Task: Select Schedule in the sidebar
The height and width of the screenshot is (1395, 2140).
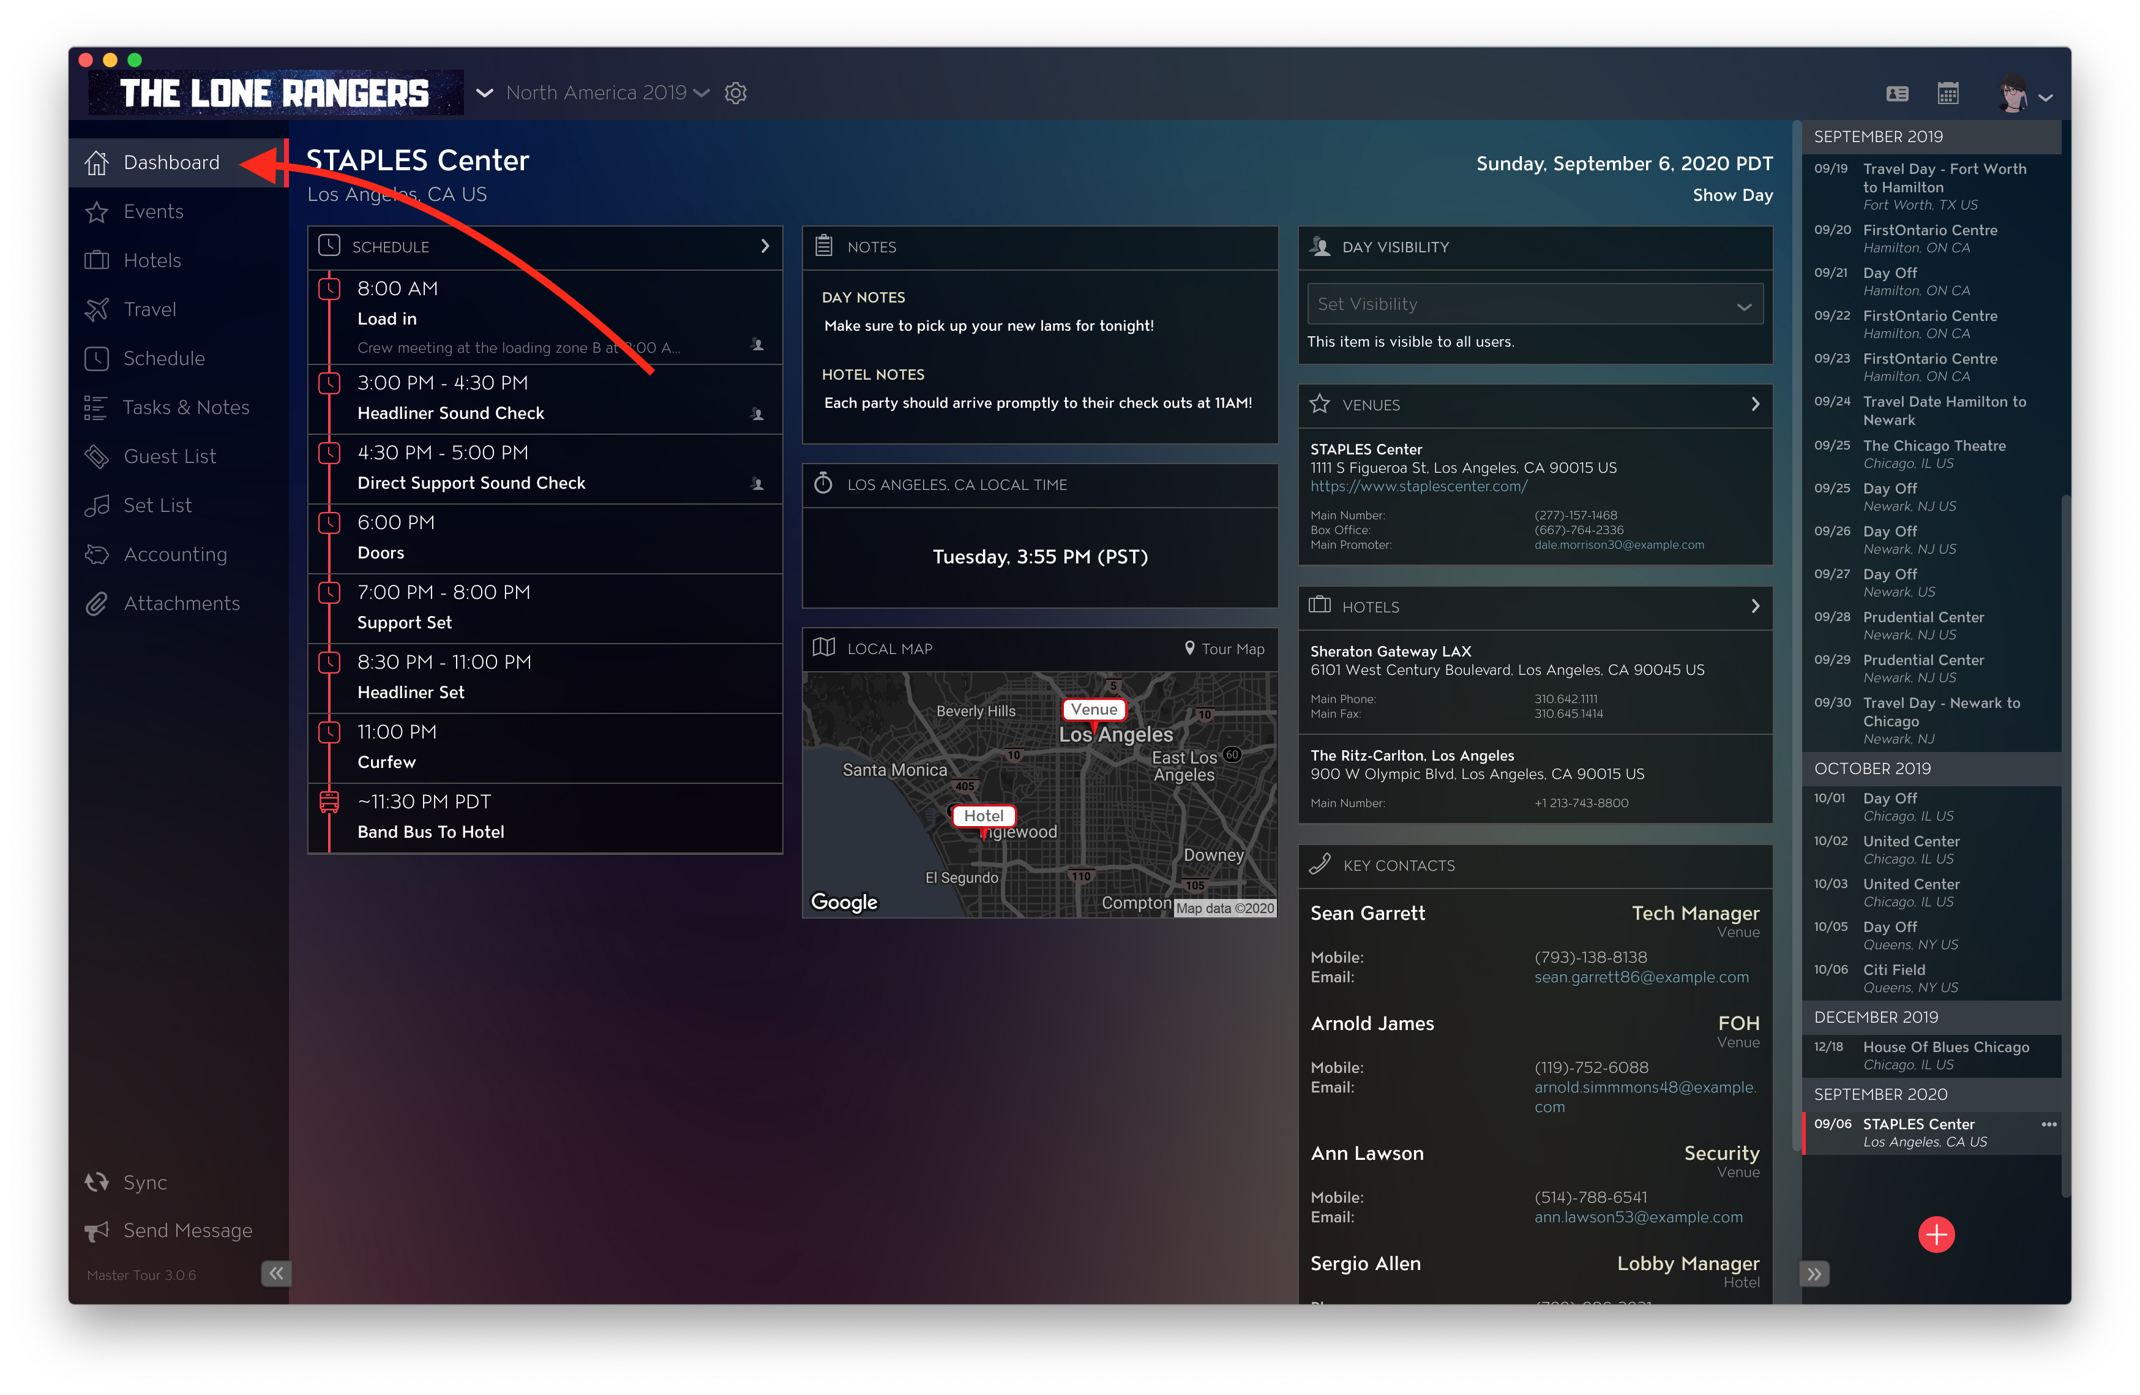Action: [178, 359]
